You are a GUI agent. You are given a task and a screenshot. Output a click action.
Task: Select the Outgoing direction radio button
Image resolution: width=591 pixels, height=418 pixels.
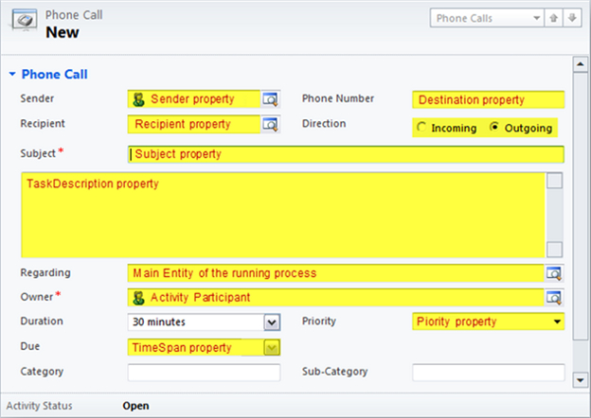tap(493, 129)
